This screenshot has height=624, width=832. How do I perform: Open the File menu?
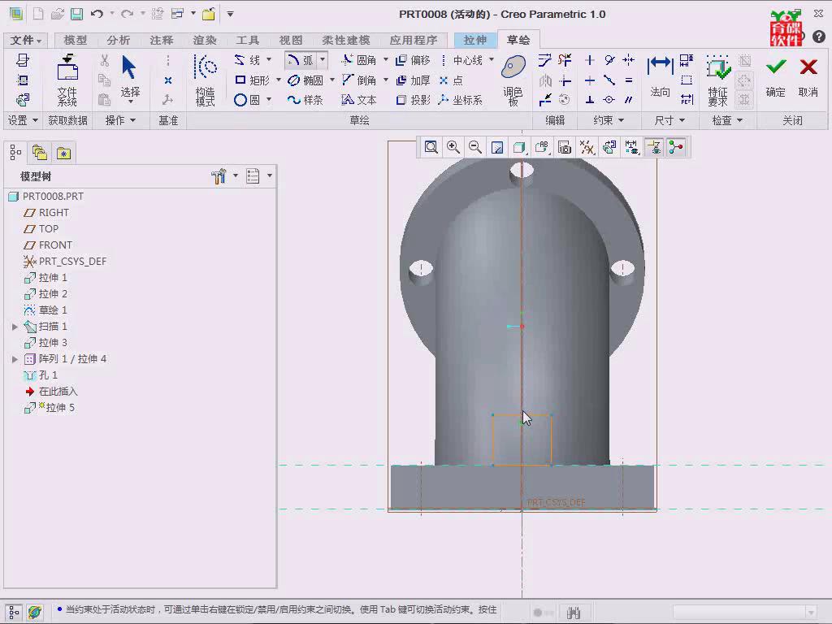[x=25, y=40]
